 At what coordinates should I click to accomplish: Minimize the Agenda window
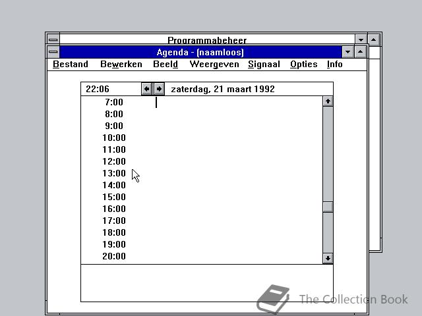pyautogui.click(x=347, y=52)
